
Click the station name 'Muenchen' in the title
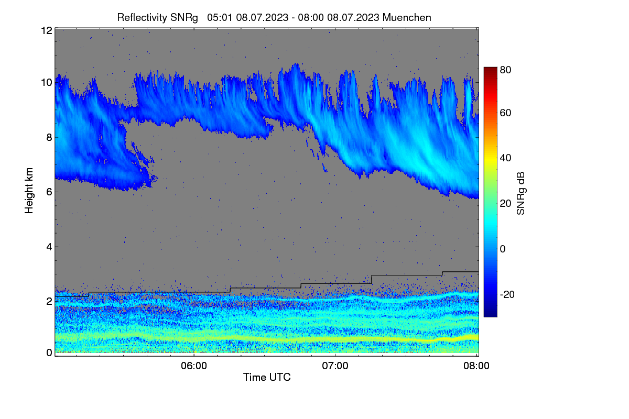click(x=407, y=17)
